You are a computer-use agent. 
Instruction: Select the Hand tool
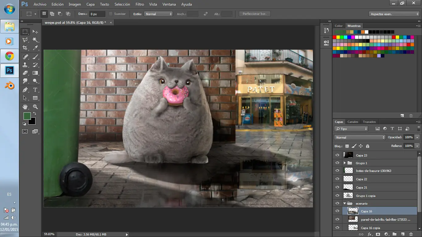[x=25, y=107]
